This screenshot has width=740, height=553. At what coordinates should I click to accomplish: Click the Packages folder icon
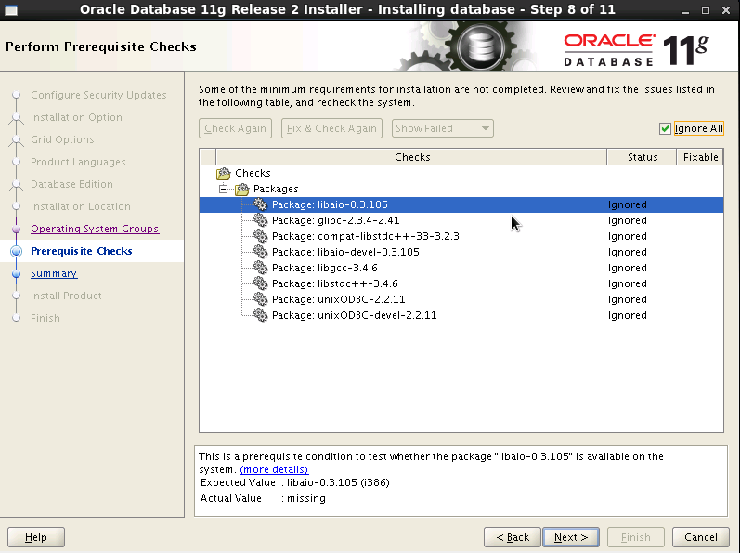(x=242, y=189)
